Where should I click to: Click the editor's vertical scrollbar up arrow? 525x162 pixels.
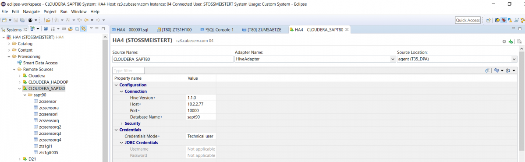(x=521, y=49)
